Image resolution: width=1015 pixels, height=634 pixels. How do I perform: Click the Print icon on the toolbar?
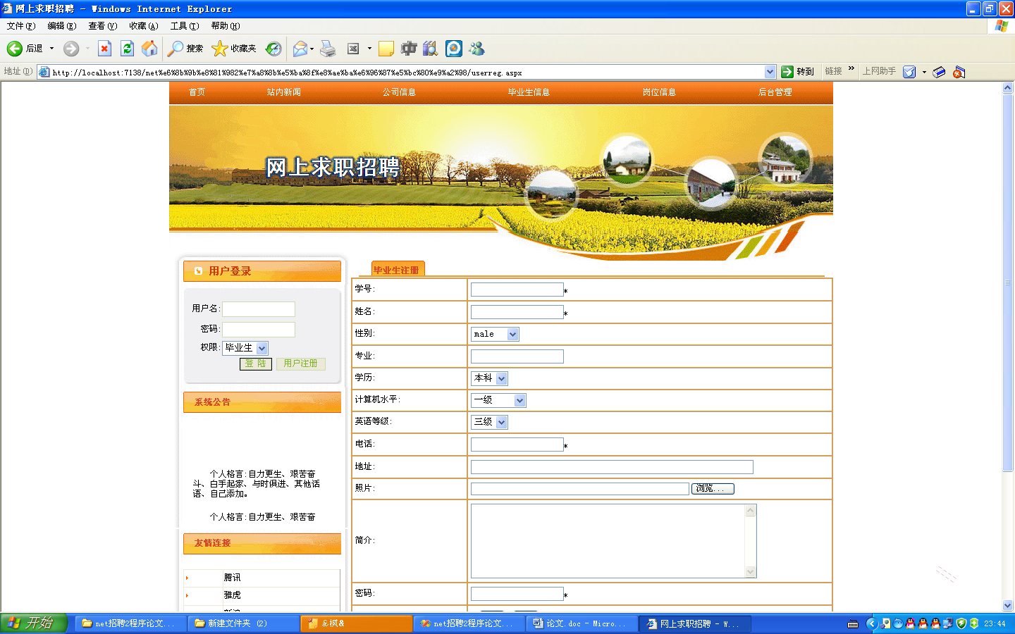click(x=328, y=48)
